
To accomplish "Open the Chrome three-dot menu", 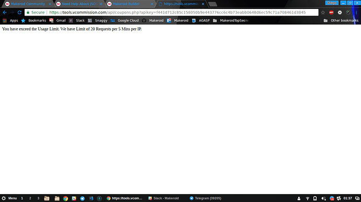I will coord(356,13).
